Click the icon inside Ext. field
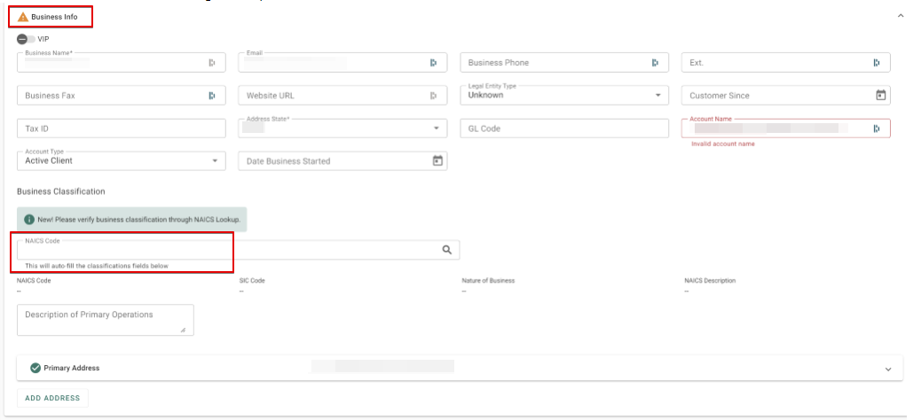The image size is (913, 420). coord(876,63)
